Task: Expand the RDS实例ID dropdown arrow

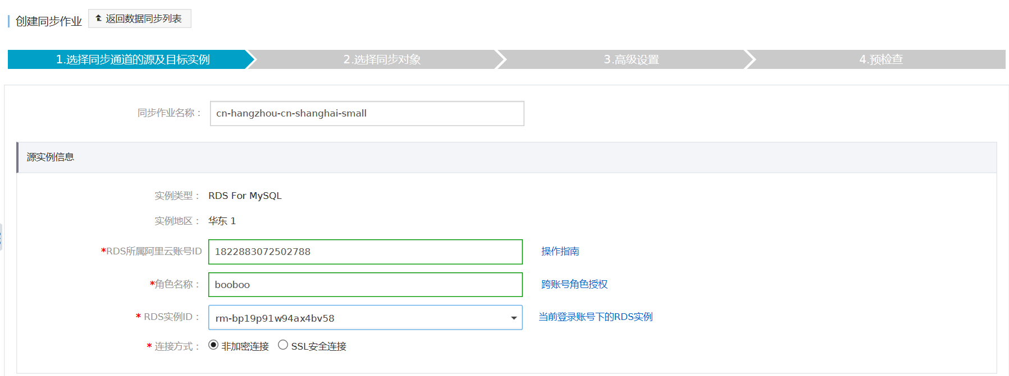Action: [x=513, y=318]
